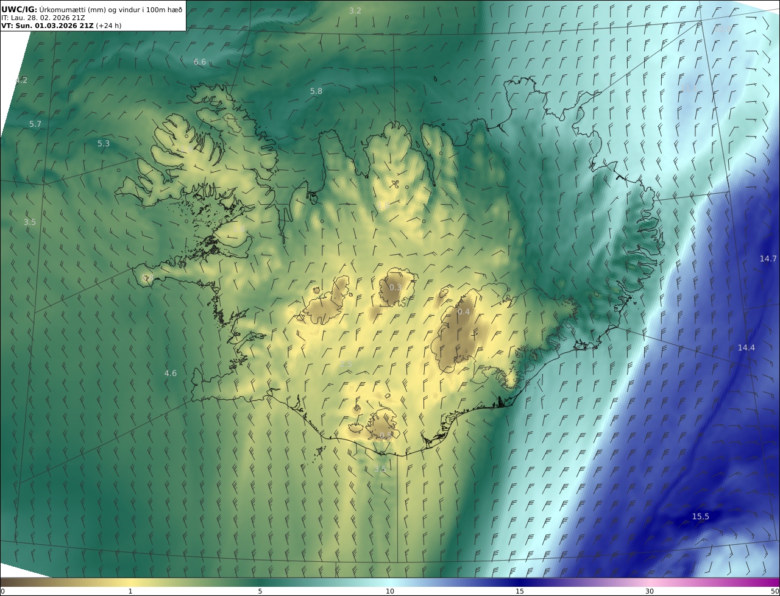
Task: Click the 0.5 value on the southern glacier
Action: tap(385, 436)
